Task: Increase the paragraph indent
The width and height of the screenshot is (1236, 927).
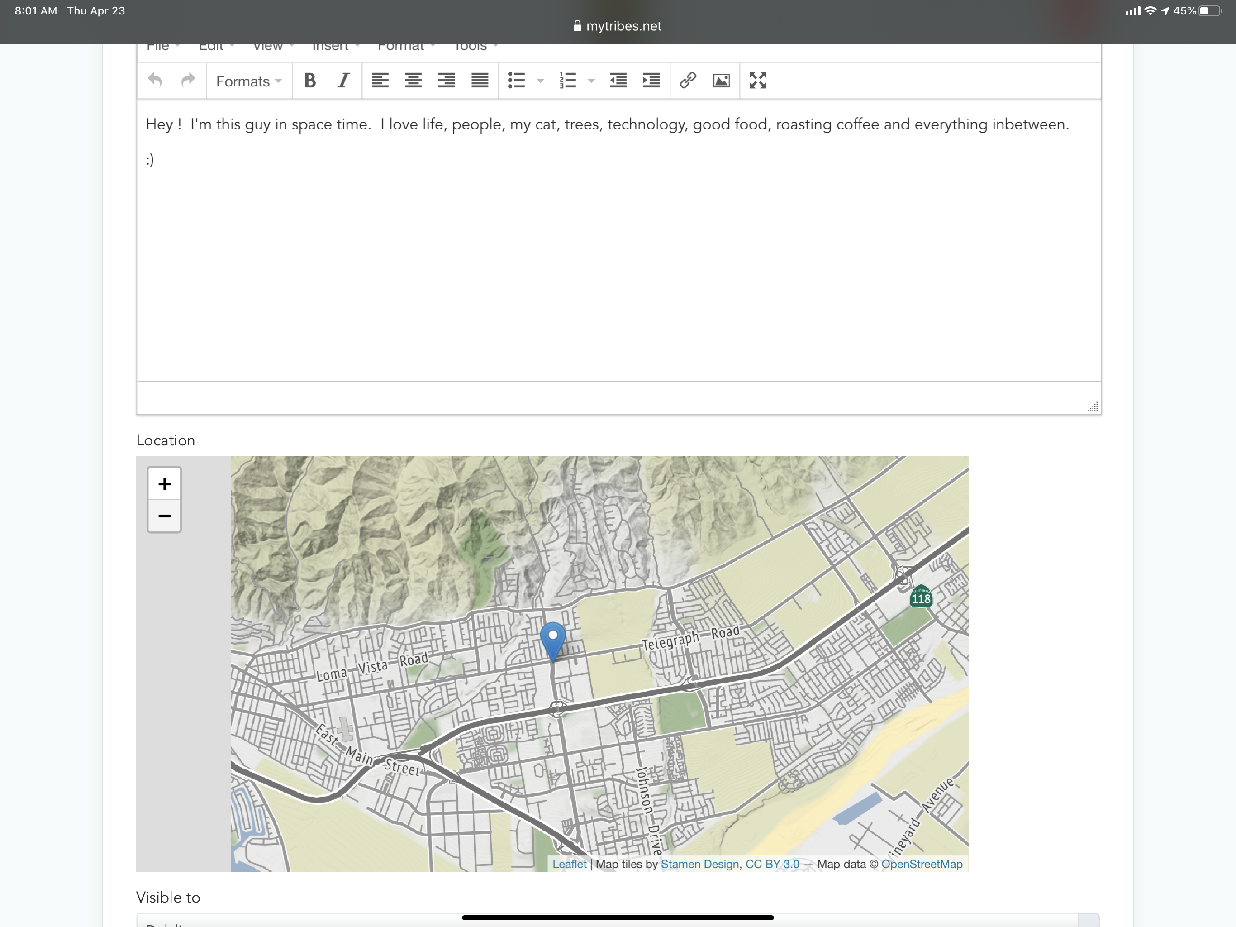Action: pyautogui.click(x=651, y=81)
